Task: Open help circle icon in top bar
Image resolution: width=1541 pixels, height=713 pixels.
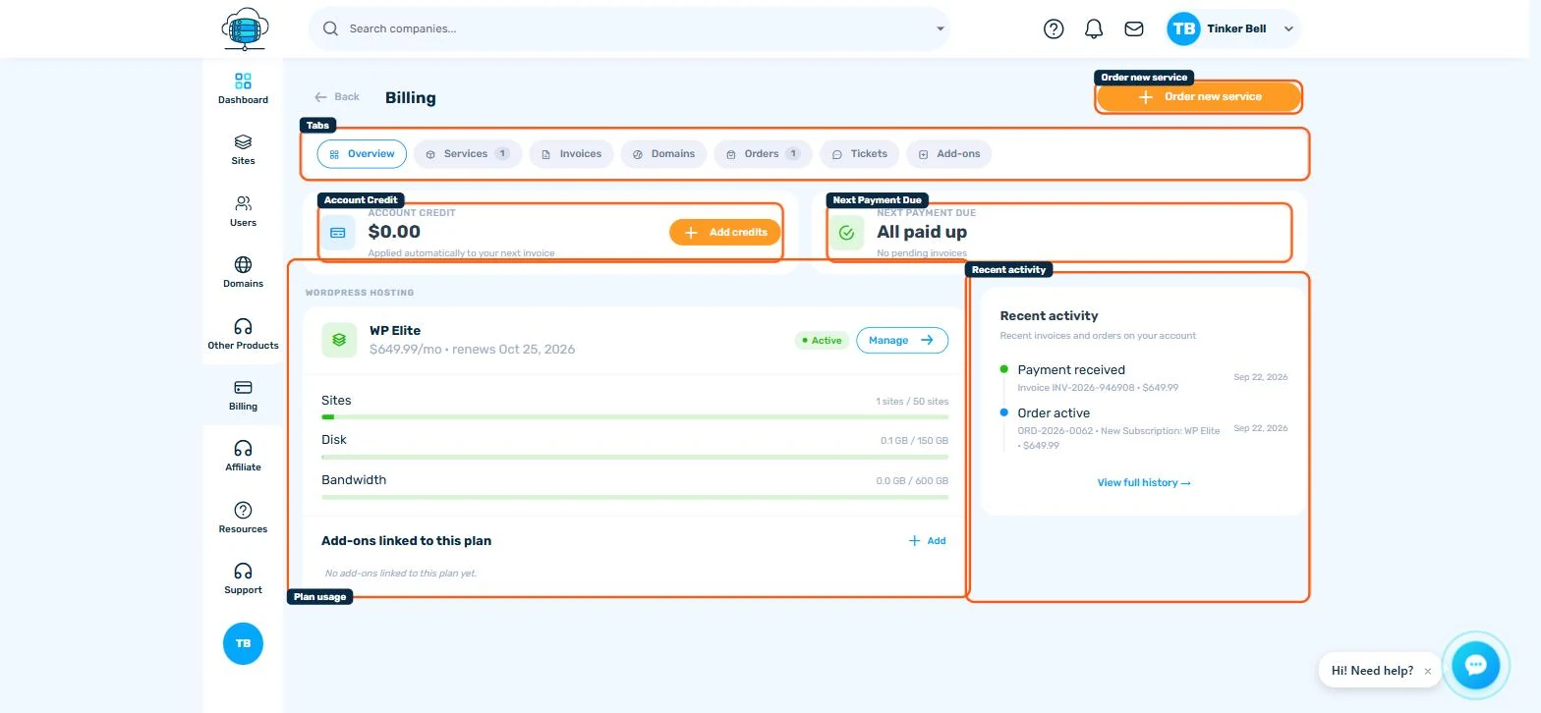Action: coord(1054,28)
